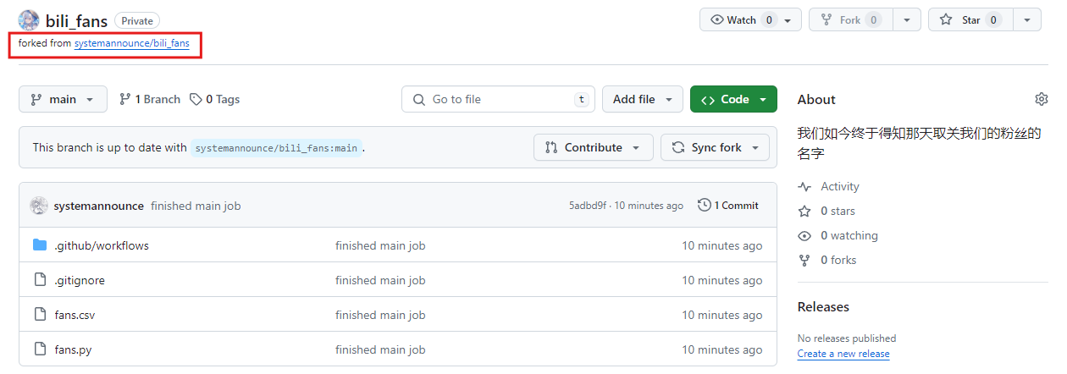Open the commit message for fans.csv row
This screenshot has width=1067, height=374.
point(380,315)
